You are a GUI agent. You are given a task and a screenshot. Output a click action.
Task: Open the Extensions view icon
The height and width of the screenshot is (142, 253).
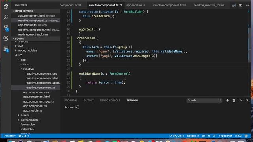(6, 49)
